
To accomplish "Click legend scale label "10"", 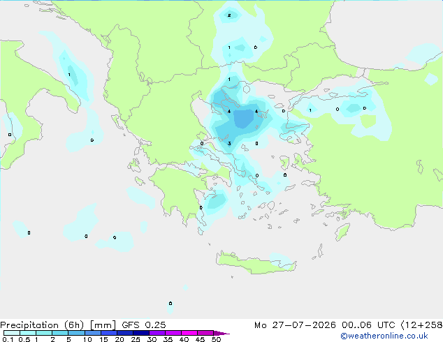I will 87,339.
